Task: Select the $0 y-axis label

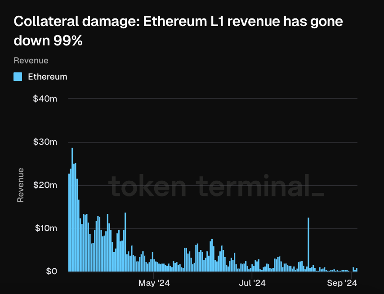Action: [x=51, y=271]
